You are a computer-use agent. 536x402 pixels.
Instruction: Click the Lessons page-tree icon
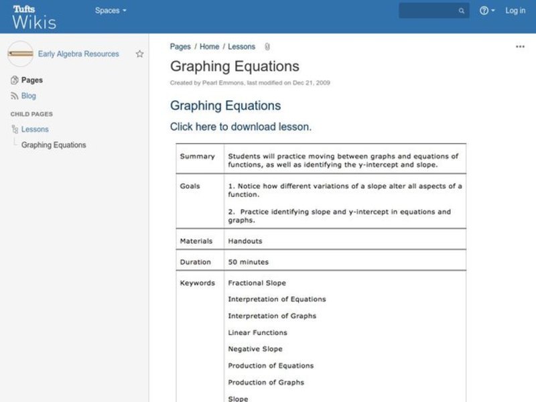click(15, 129)
